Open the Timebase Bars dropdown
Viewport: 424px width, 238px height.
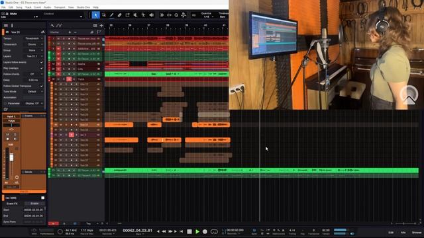click(x=223, y=17)
